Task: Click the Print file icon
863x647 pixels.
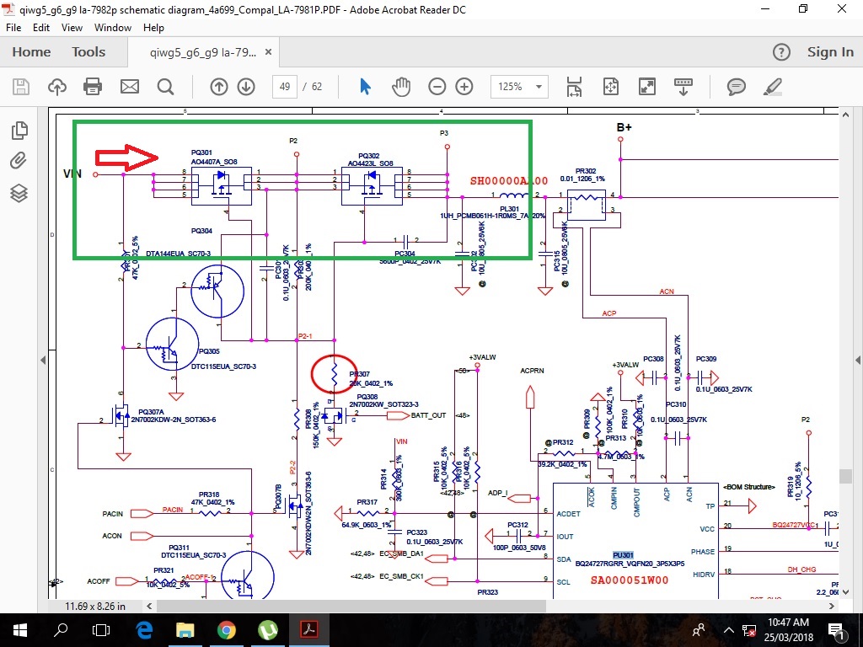Action: pos(93,87)
